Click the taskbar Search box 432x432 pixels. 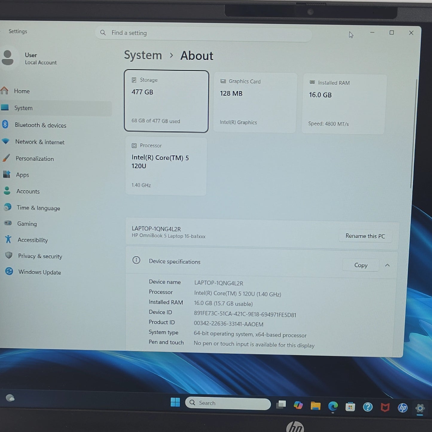point(228,403)
